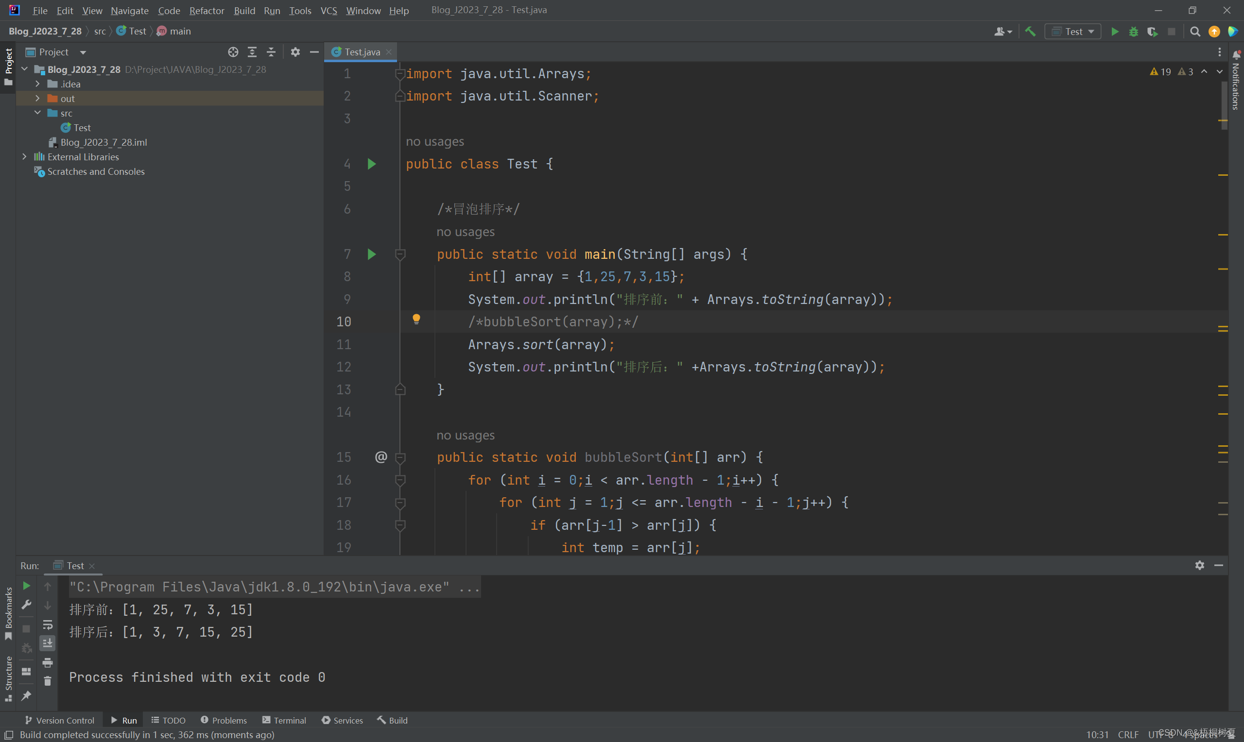The width and height of the screenshot is (1244, 742).
Task: Expand External Libraries node
Action: click(24, 156)
